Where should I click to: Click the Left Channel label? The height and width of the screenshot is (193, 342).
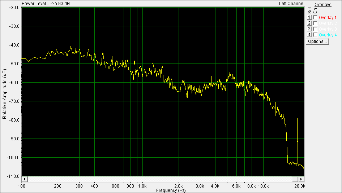(291, 4)
